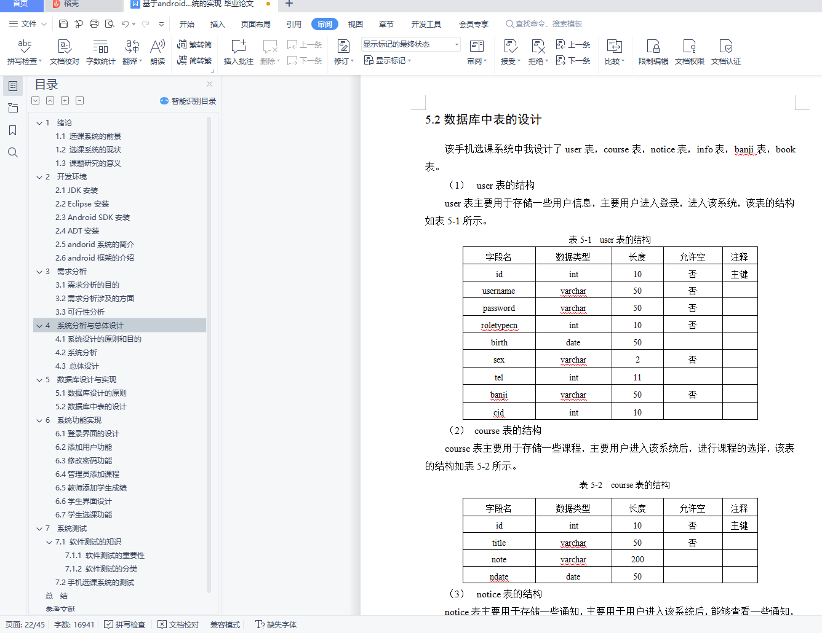Open the 显示标记的最终状态 dropdown

[410, 44]
